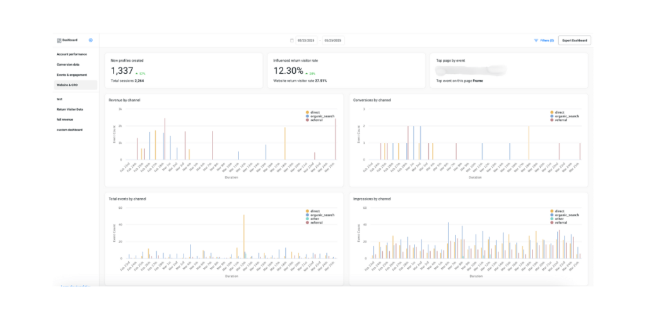
Task: Click the Top page by event title
Action: point(450,61)
